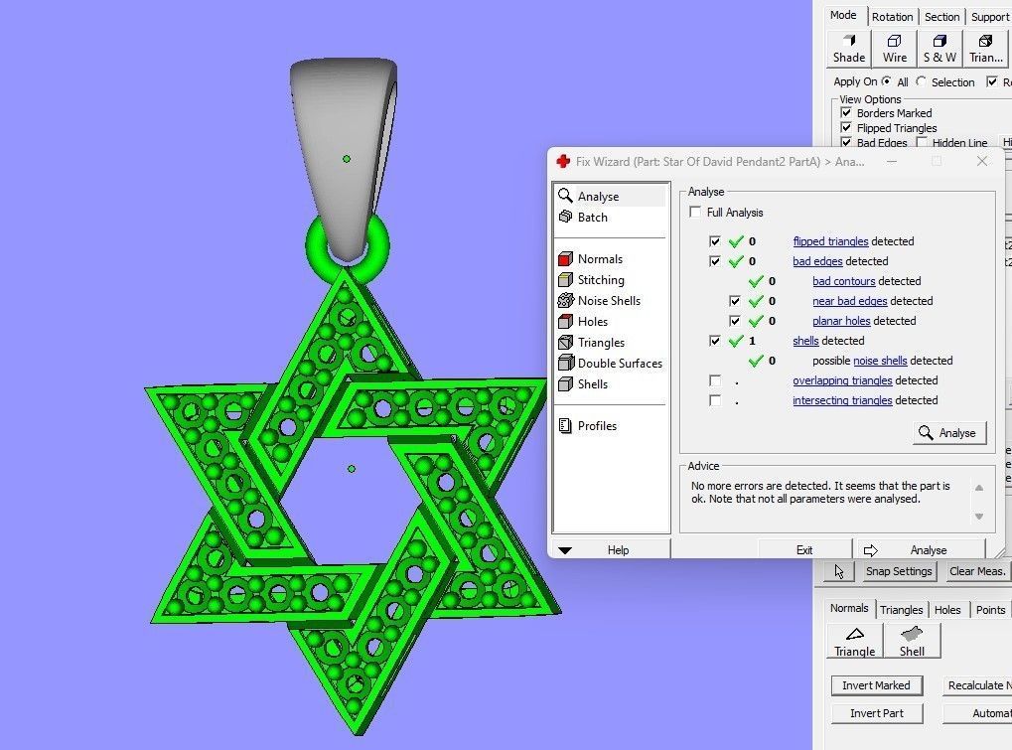This screenshot has height=750, width=1012.
Task: Close the Fix Wizard dialog
Action: pyautogui.click(x=981, y=161)
